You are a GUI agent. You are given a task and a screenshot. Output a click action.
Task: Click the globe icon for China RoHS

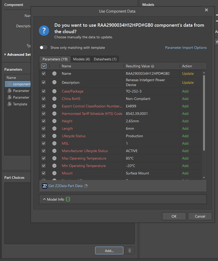pyautogui.click(x=54, y=99)
